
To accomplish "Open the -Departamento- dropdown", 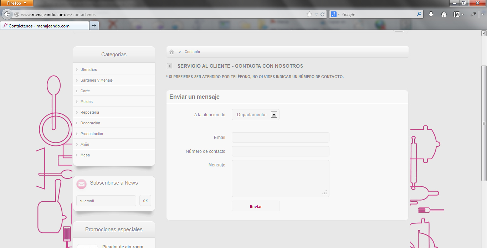I will tap(256, 115).
